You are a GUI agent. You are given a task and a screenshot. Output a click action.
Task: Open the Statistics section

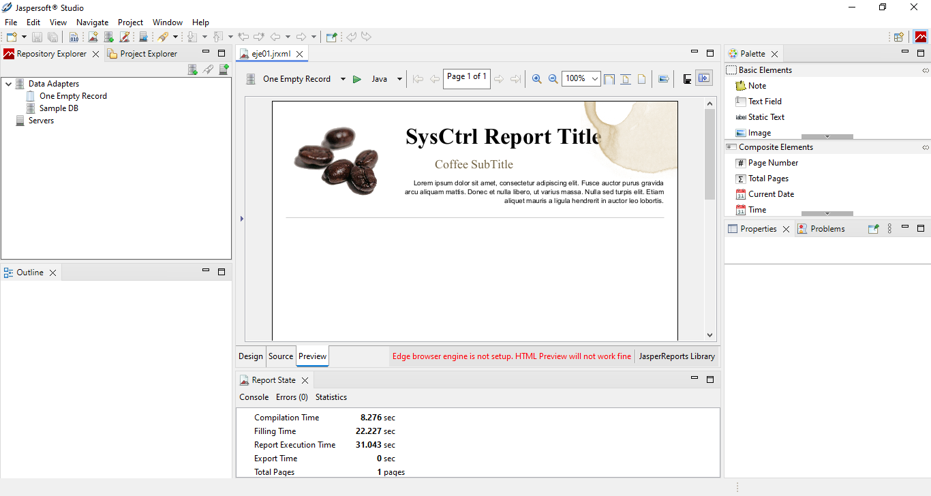coord(331,397)
